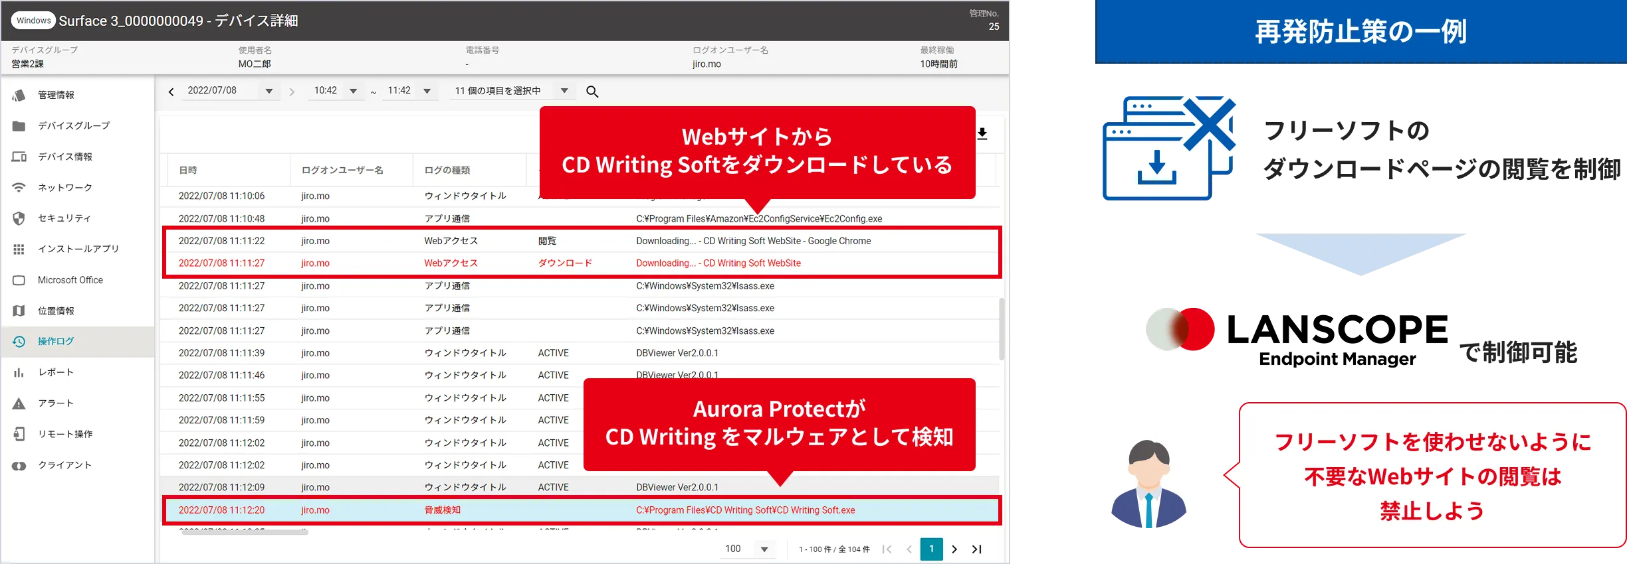1627x564 pixels.
Task: Open インストールアプリ grid icon in sidebar
Action: (x=19, y=249)
